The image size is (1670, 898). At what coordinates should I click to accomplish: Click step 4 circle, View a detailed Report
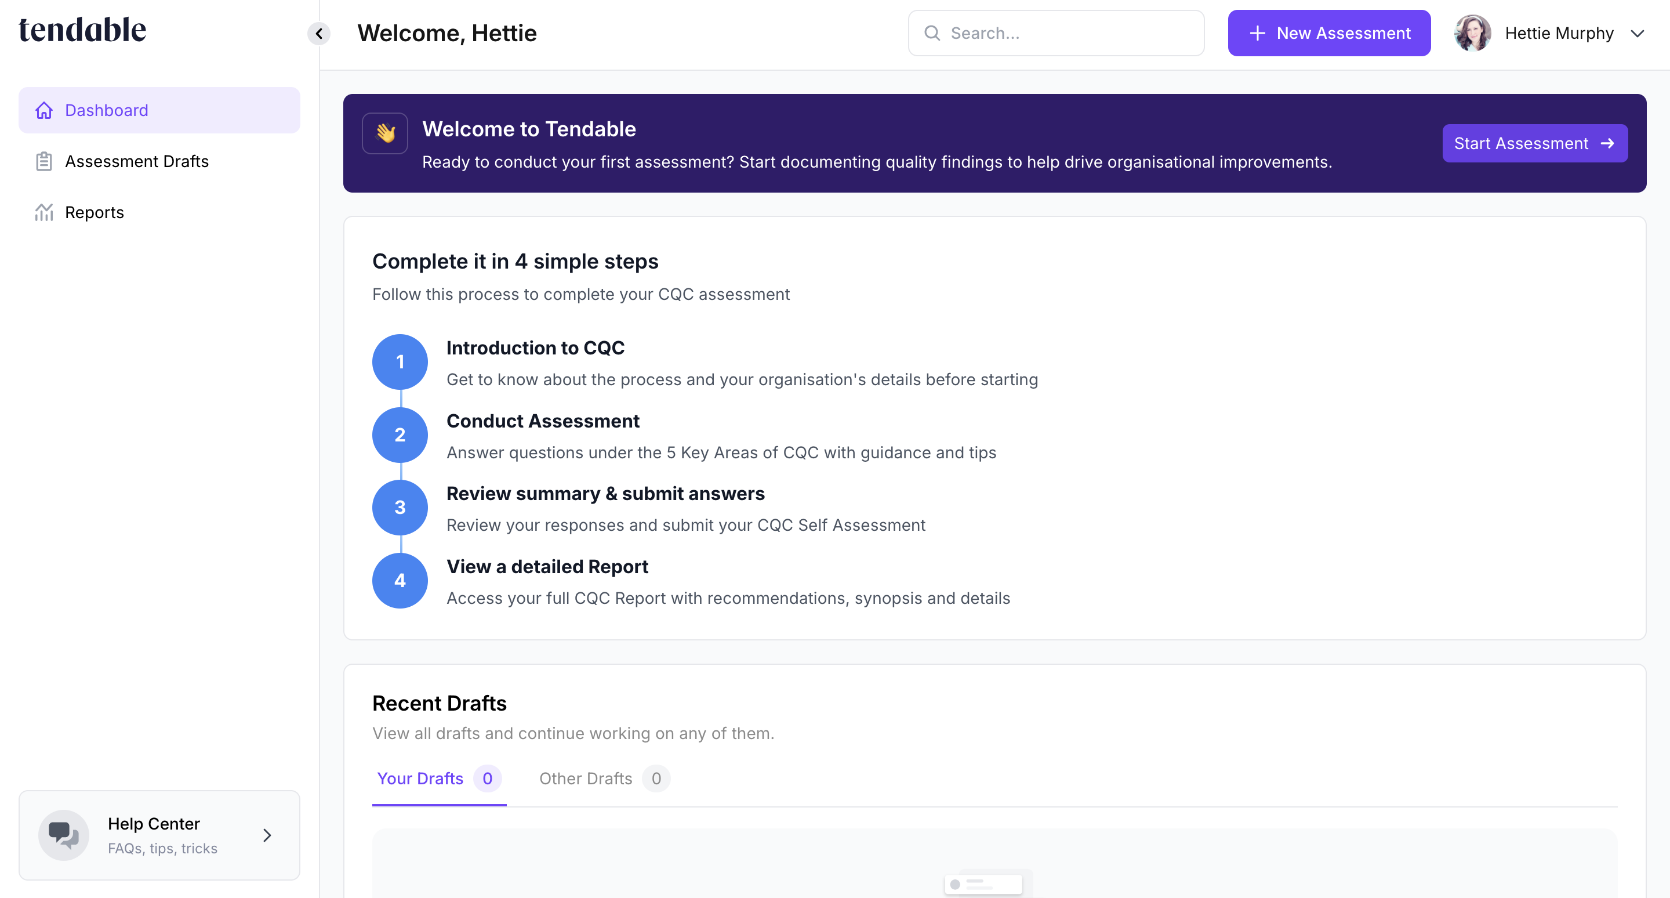400,580
